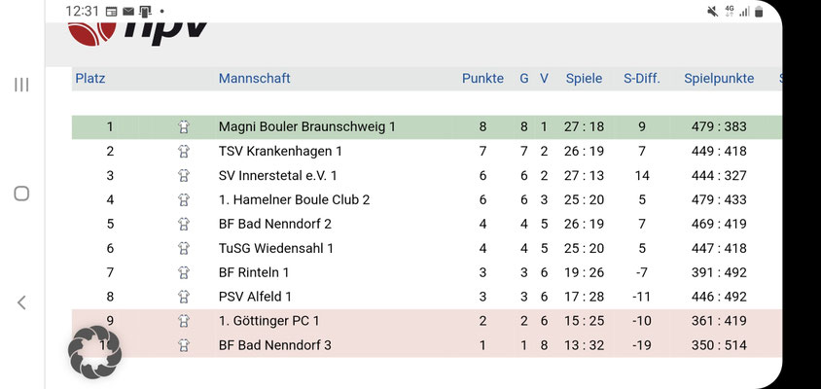Go back with the Android back arrow
Image resolution: width=821 pixels, height=389 pixels.
click(x=21, y=302)
